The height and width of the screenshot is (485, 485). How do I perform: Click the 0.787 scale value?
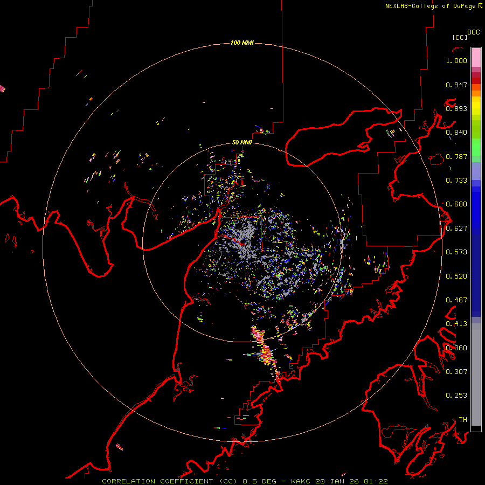pos(456,156)
